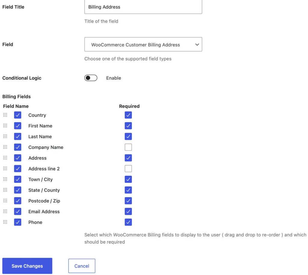Grab the drag handle for Phone row
Screen dimensions: 308x275
tap(5, 222)
